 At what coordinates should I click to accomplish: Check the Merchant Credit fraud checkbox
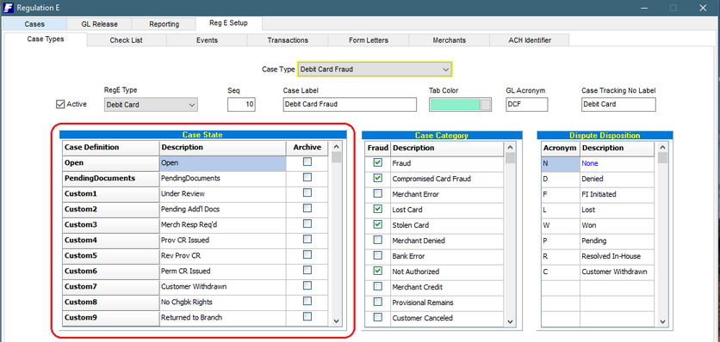[377, 286]
